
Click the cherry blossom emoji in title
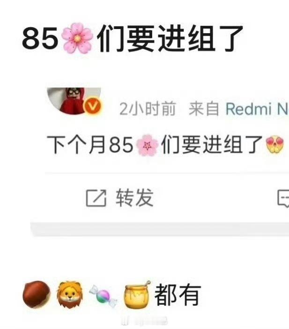[77, 38]
